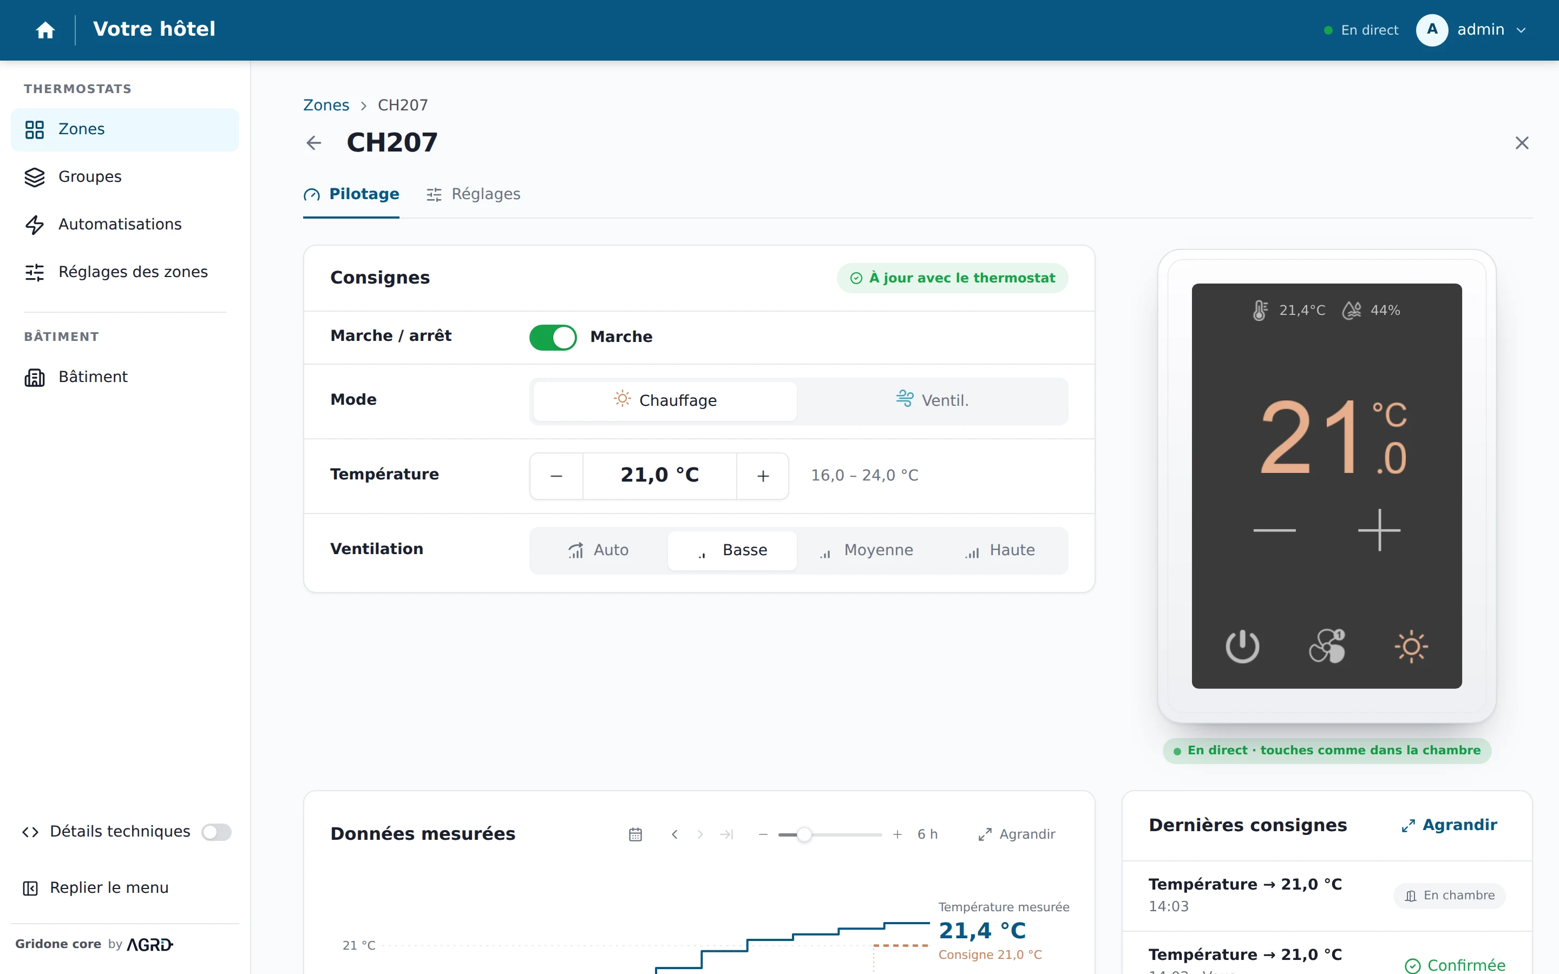Set ventilation to Basse
The height and width of the screenshot is (974, 1559).
click(732, 550)
